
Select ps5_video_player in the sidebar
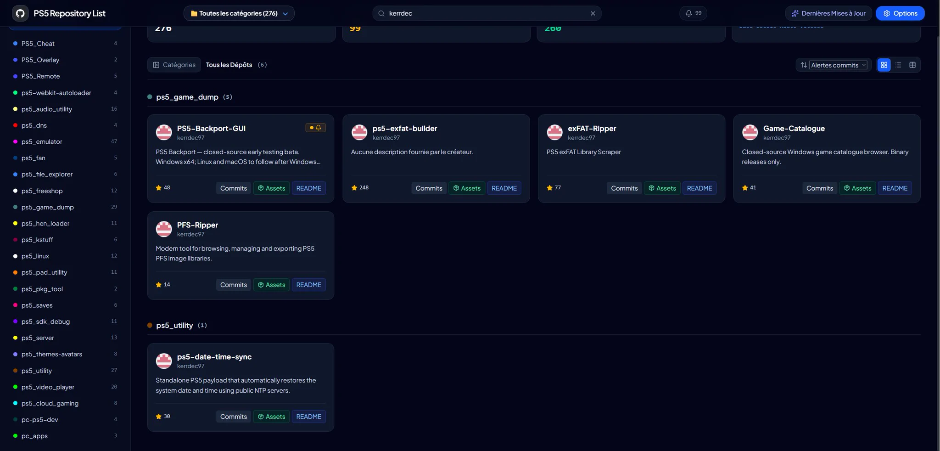[65, 387]
